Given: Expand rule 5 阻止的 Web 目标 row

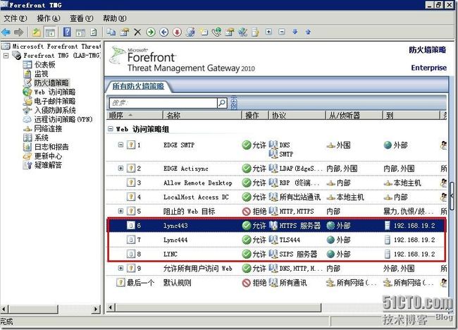Looking at the screenshot, I should (120, 211).
